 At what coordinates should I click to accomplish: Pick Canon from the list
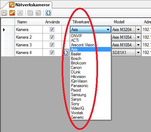point(90,68)
